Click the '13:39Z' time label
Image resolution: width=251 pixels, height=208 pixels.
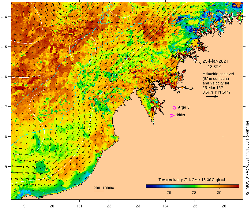[x=214, y=67]
